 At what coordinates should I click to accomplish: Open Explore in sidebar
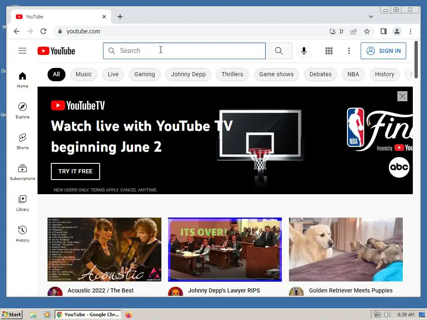click(x=23, y=110)
